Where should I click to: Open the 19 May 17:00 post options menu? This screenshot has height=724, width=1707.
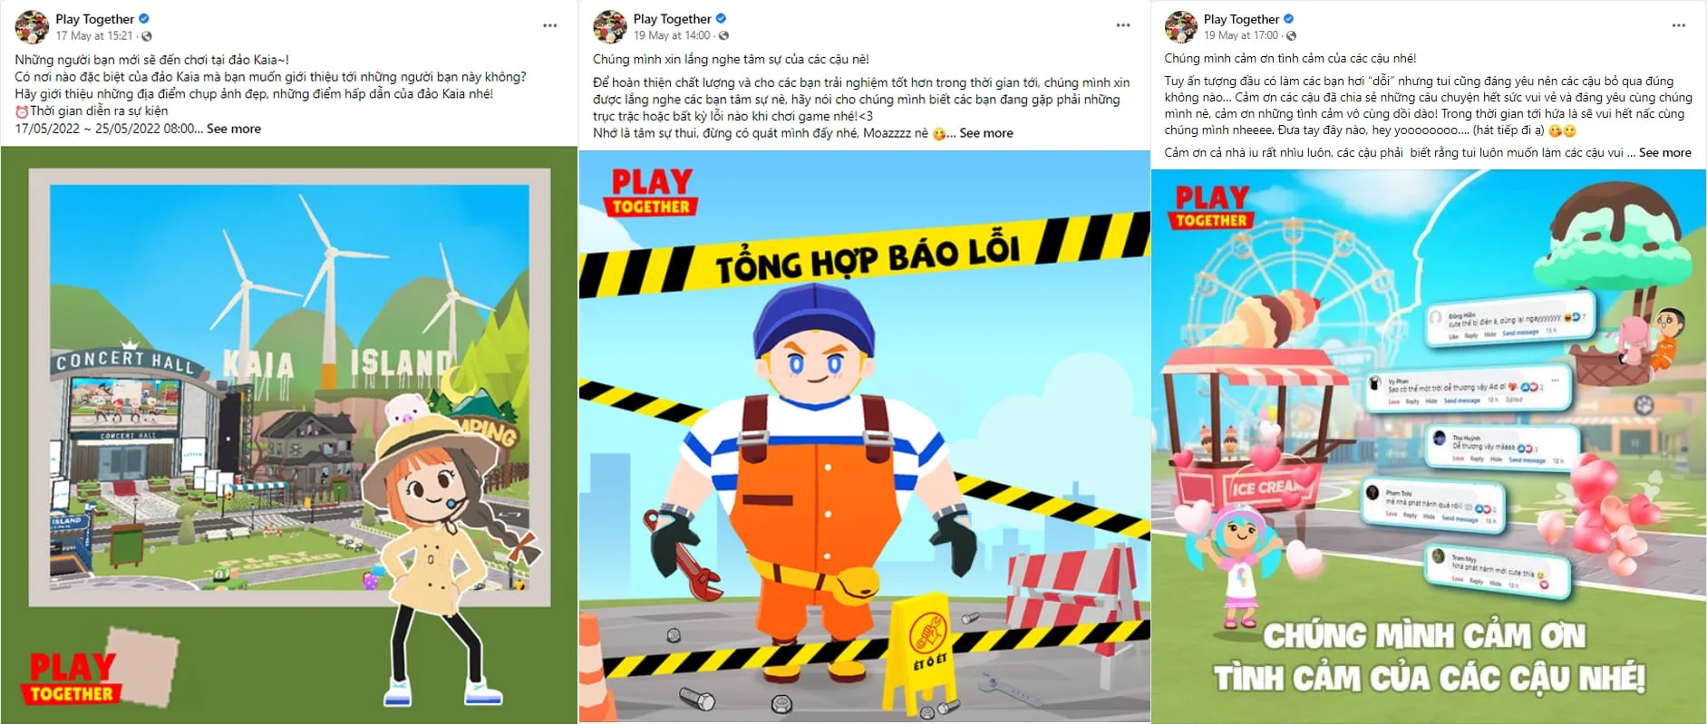tap(1678, 25)
